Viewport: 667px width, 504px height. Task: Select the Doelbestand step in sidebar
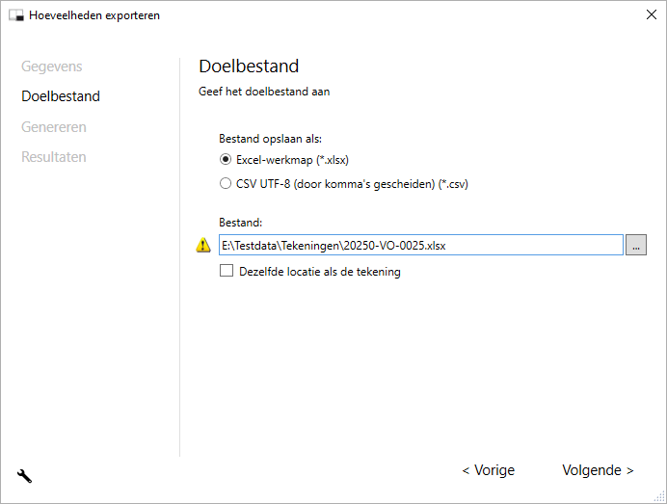[61, 97]
